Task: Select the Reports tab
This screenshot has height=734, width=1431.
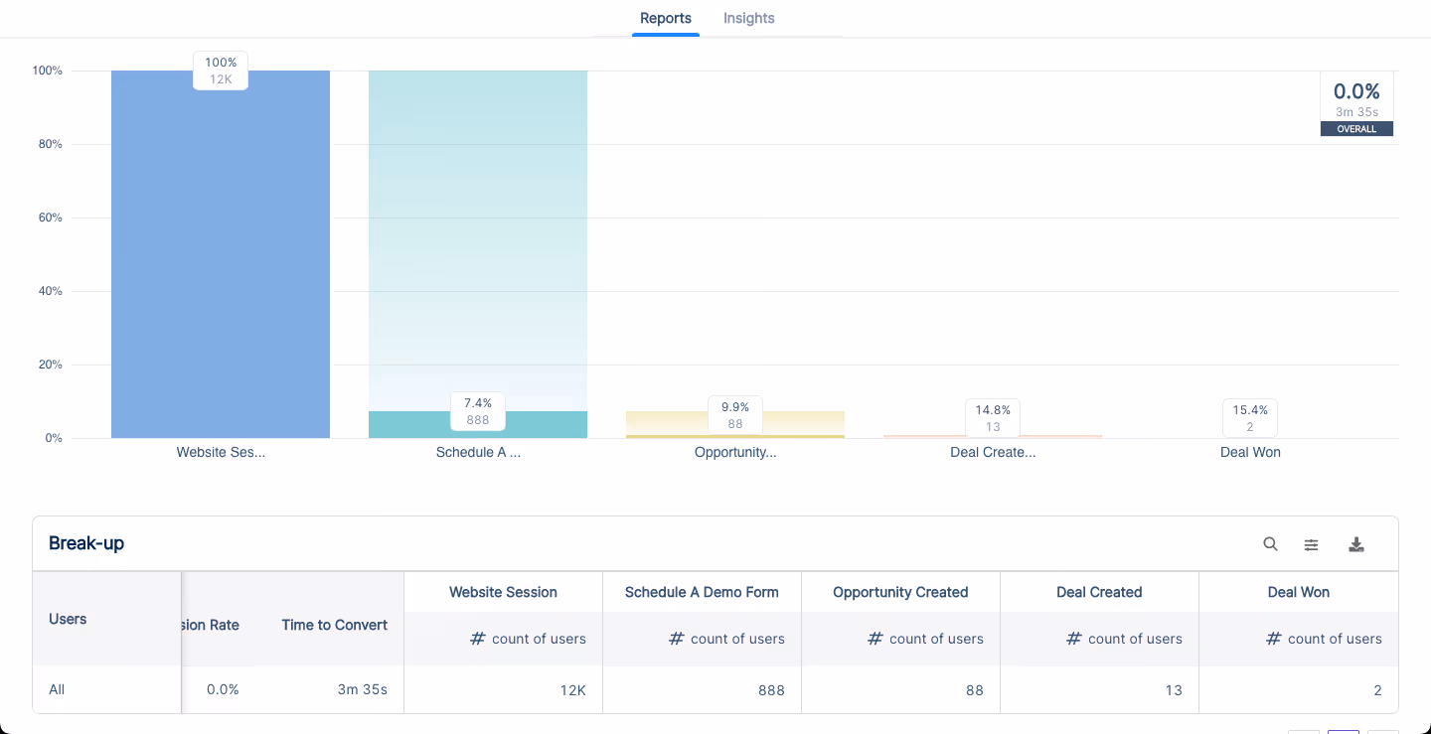Action: pos(665,18)
